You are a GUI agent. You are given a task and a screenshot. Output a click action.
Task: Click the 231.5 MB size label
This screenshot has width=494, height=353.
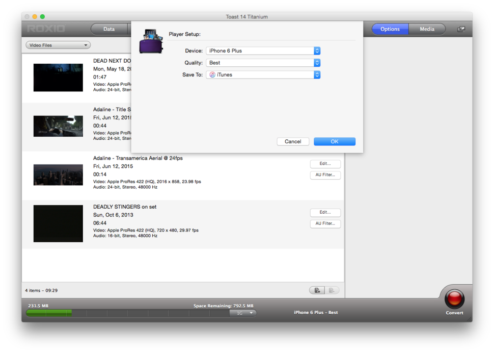point(38,306)
